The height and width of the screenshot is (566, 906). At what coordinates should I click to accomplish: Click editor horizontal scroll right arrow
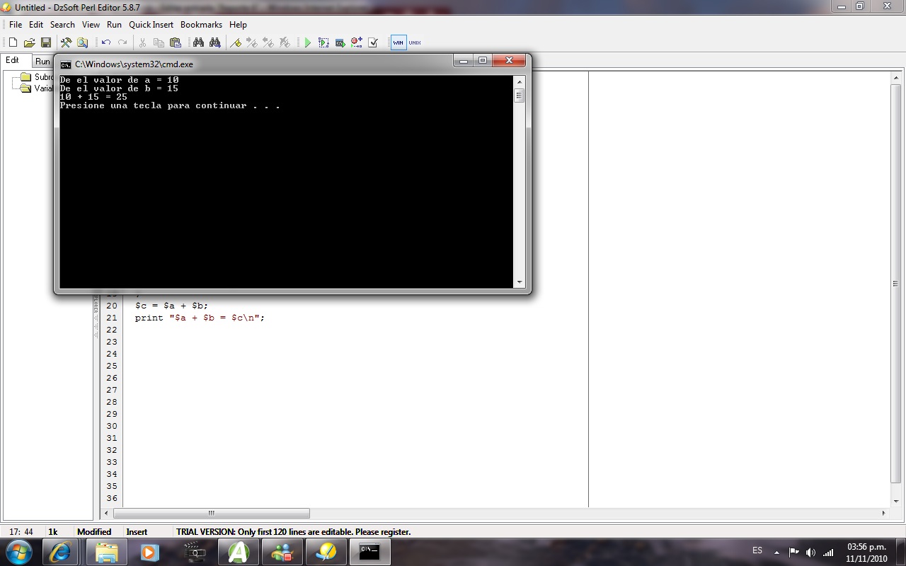point(883,513)
